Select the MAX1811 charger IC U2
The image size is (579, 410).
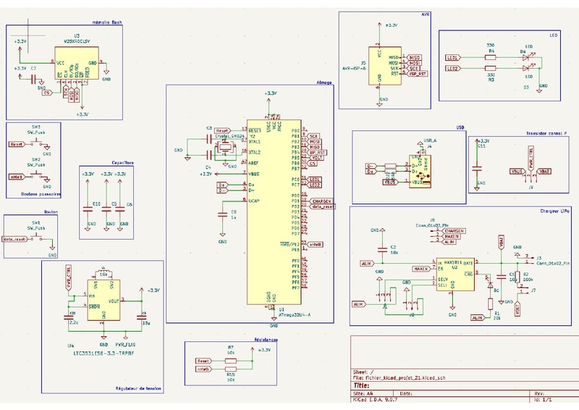[455, 274]
